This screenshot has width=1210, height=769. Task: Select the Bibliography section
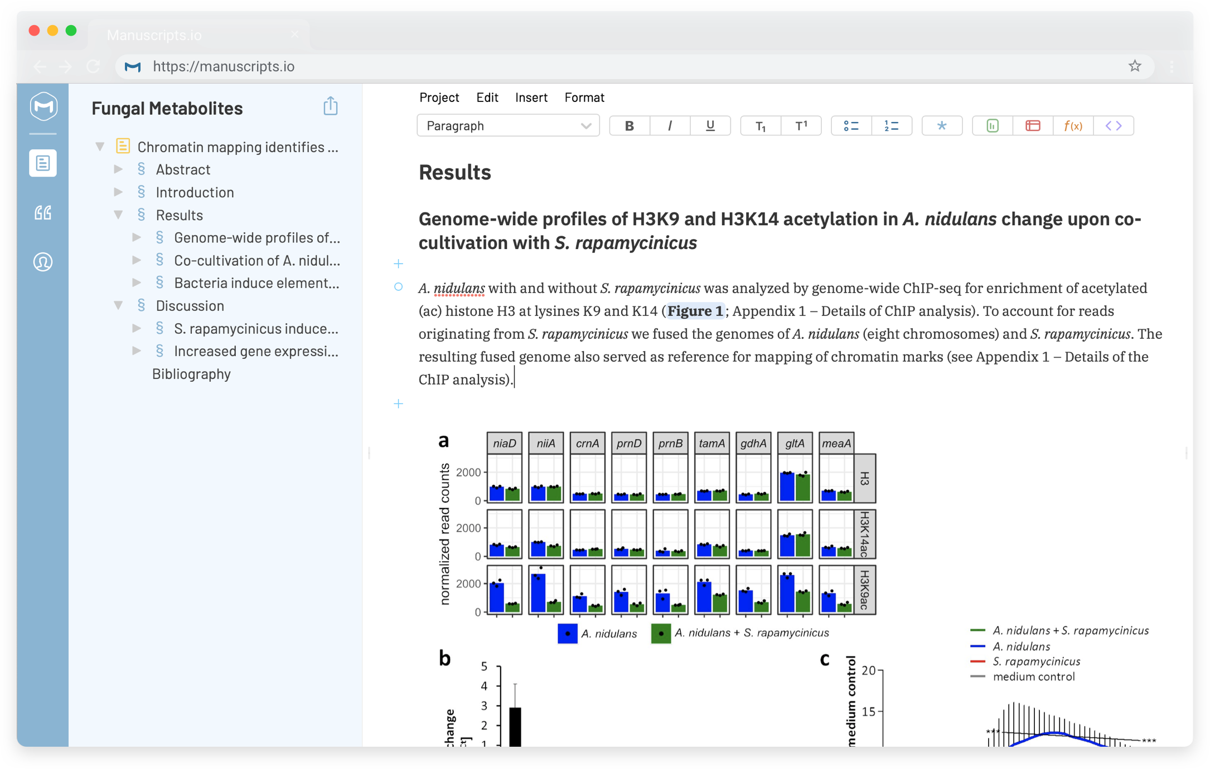191,371
